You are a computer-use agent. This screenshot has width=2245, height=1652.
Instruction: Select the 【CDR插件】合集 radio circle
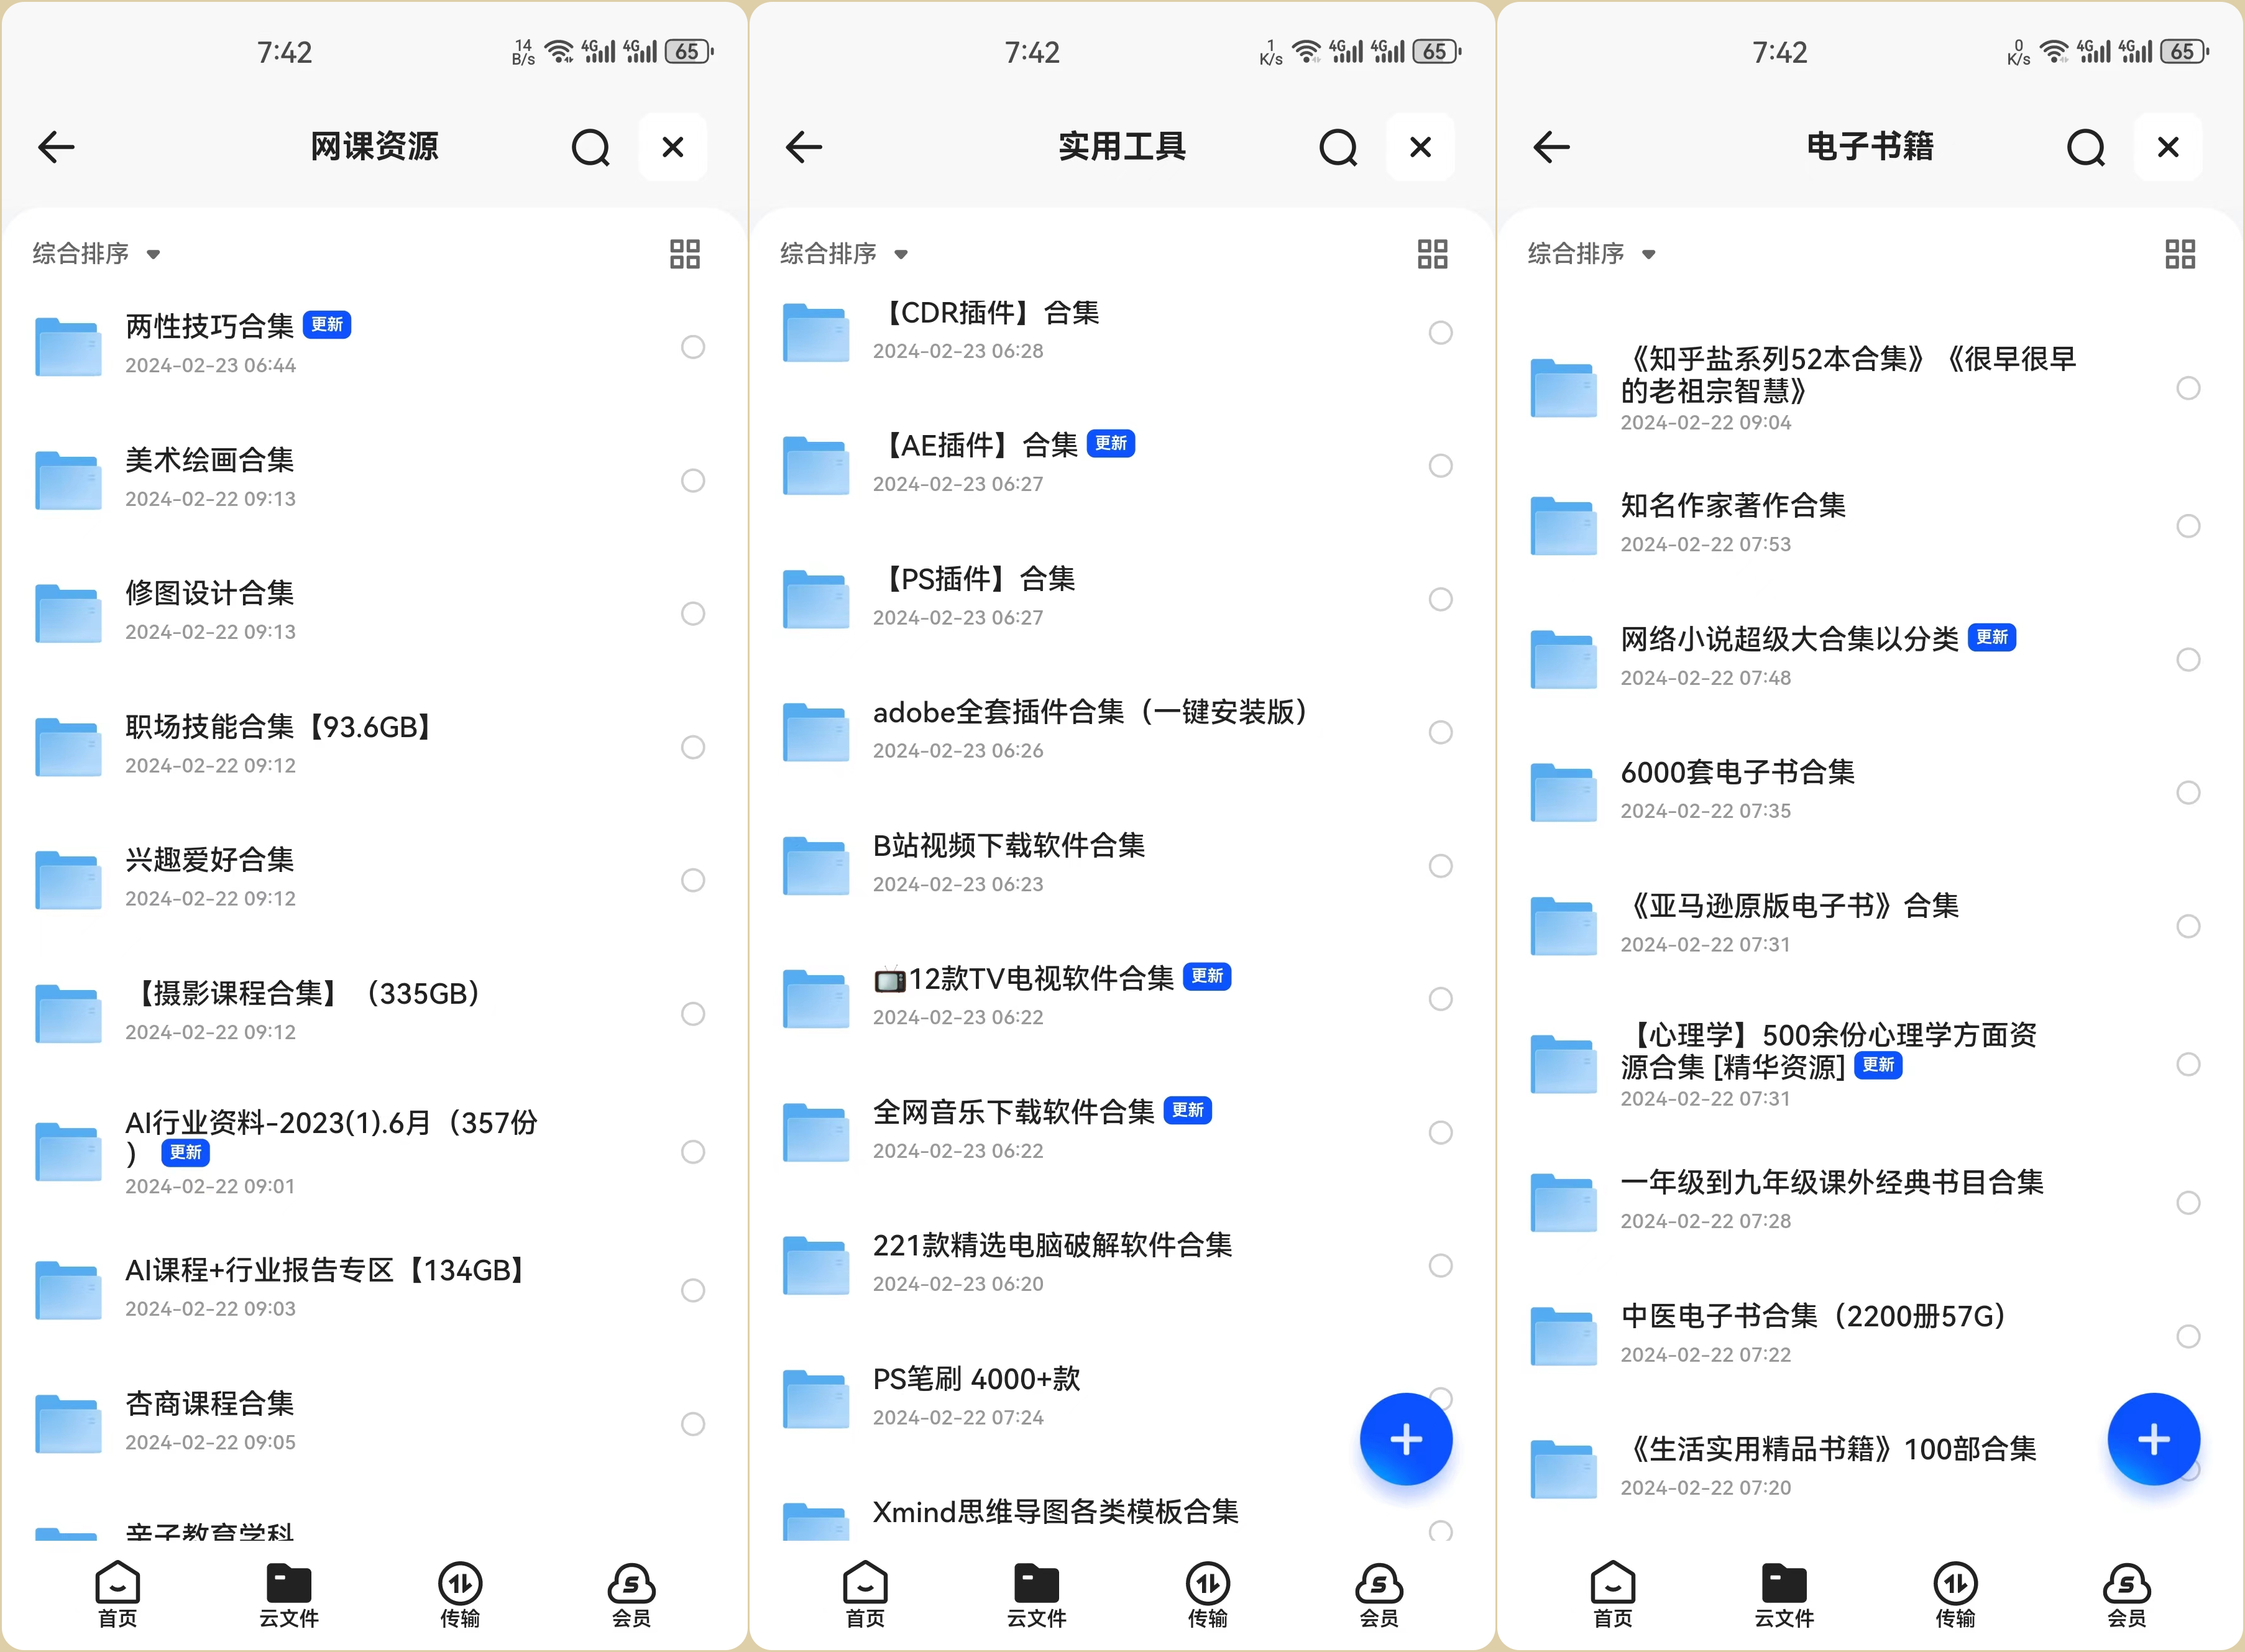coord(1441,332)
